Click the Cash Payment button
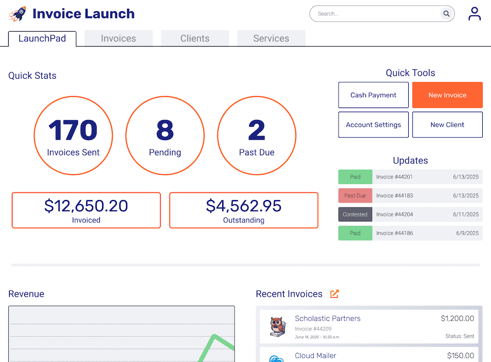 click(x=373, y=95)
